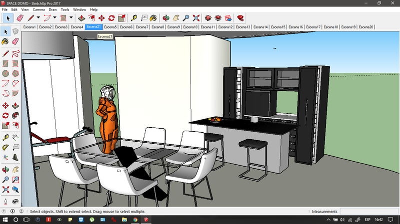Click the Measurements input box
Image resolution: width=400 pixels, height=224 pixels.
368,212
